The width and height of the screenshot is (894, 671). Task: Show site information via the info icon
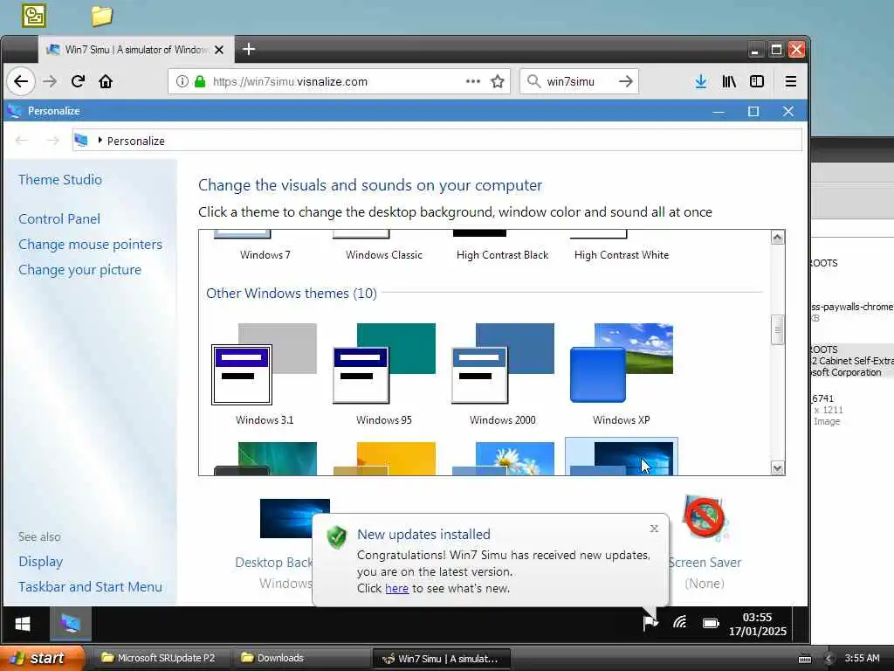click(x=182, y=81)
